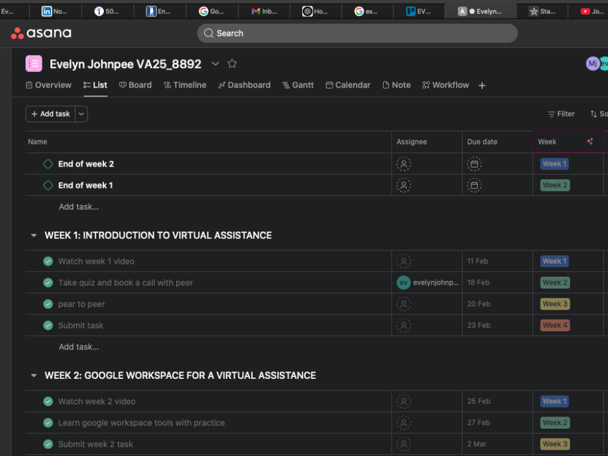
Task: Click 11 Feb due date
Action: point(478,261)
